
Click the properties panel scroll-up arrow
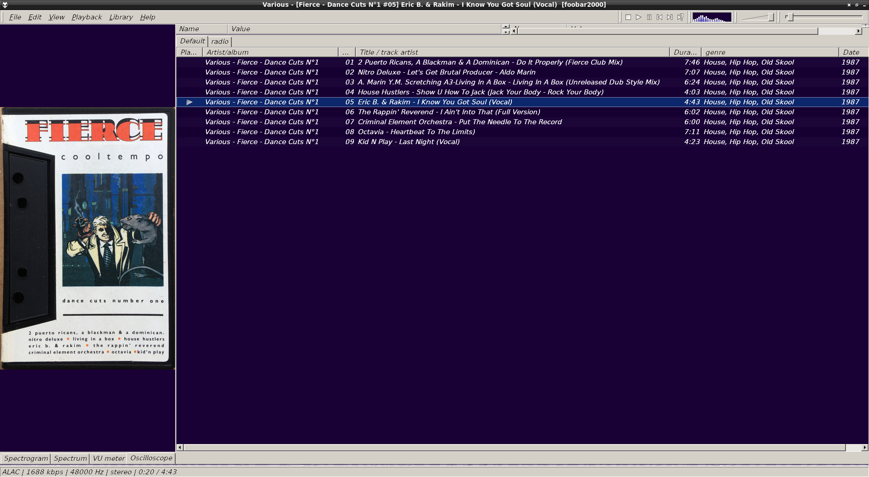pos(506,27)
